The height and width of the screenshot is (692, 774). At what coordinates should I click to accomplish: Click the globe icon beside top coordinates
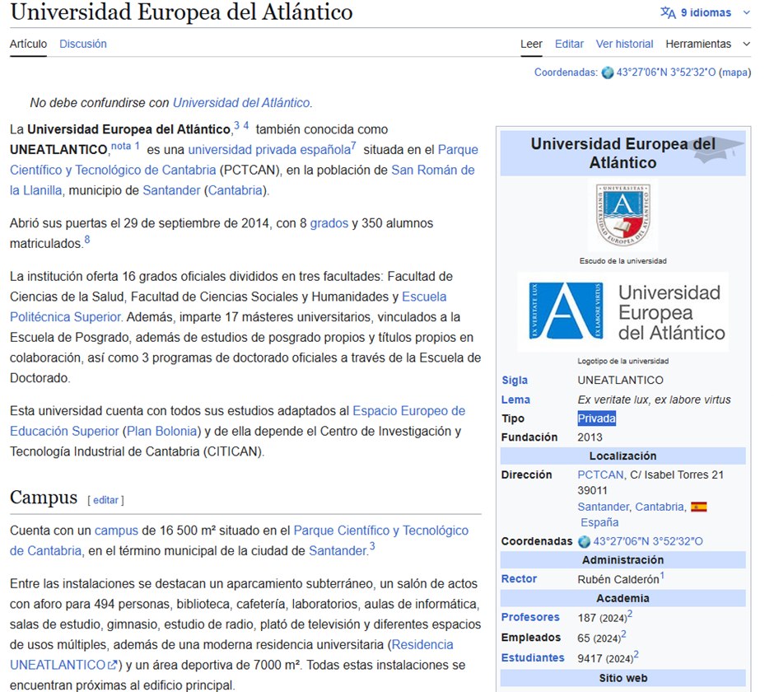point(608,72)
